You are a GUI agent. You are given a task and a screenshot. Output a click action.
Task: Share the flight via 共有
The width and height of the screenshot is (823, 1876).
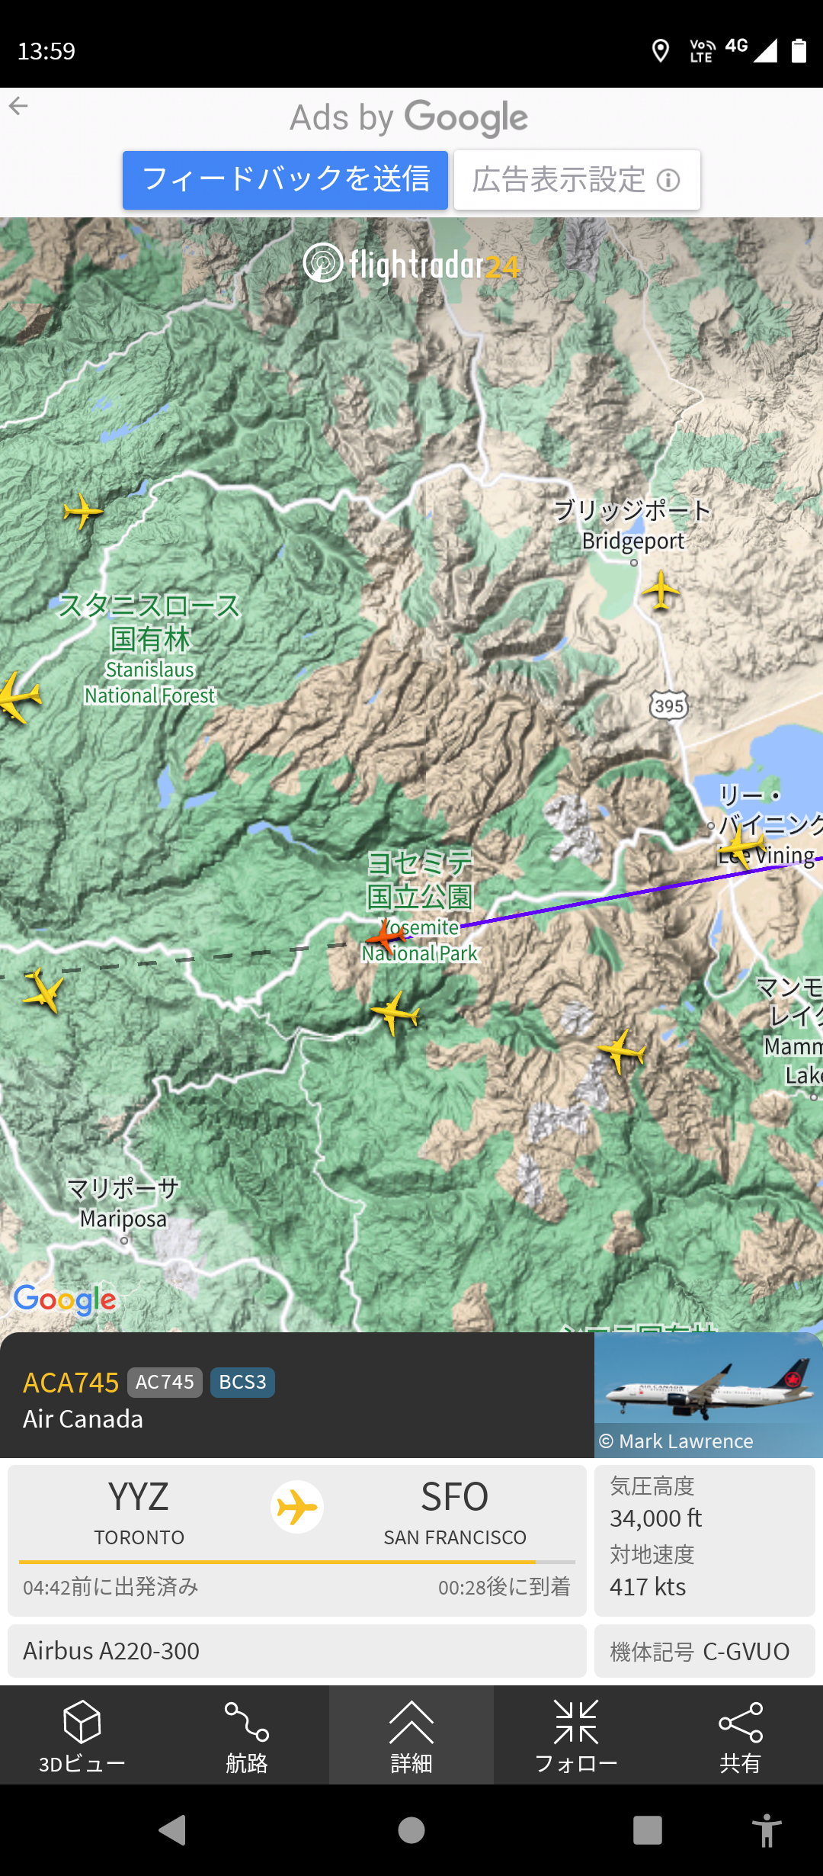741,1736
